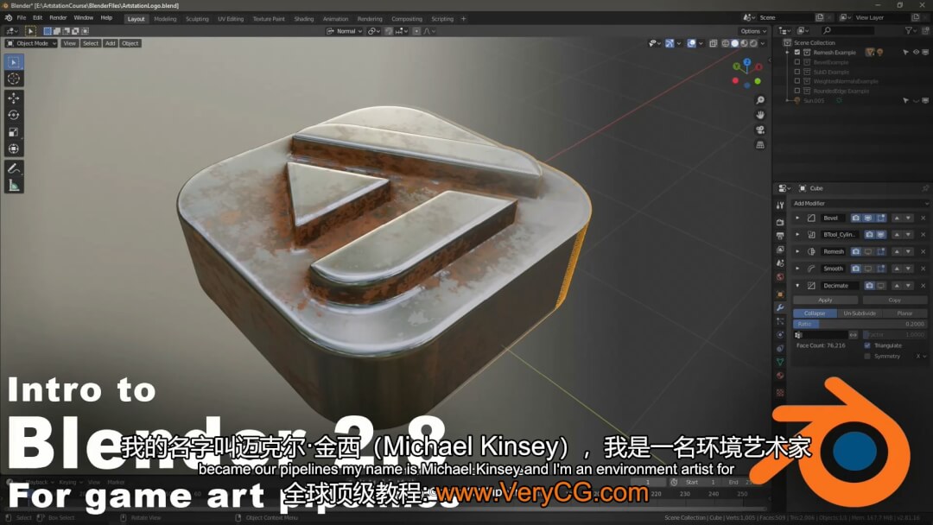The height and width of the screenshot is (525, 933).
Task: Apply the Decimate modifier
Action: point(825,300)
